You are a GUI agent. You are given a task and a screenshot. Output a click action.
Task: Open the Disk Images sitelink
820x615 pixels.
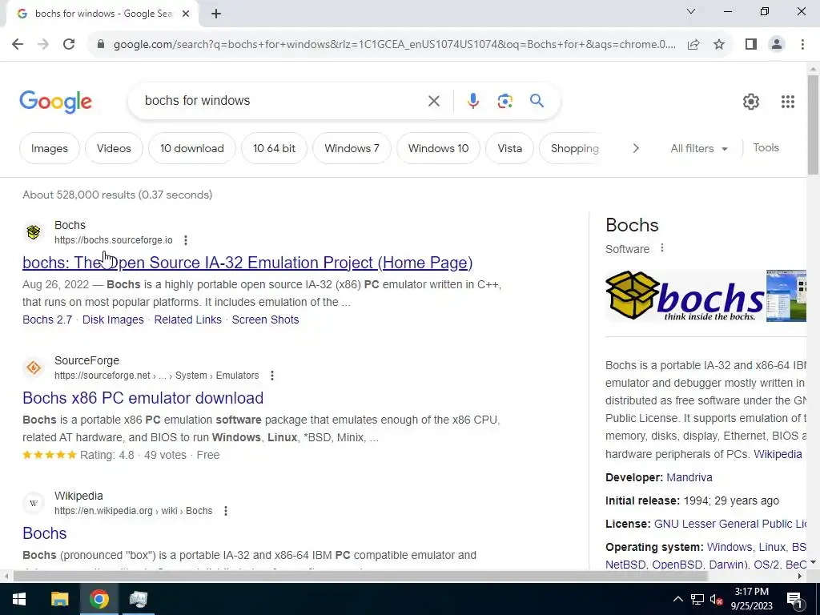(113, 320)
